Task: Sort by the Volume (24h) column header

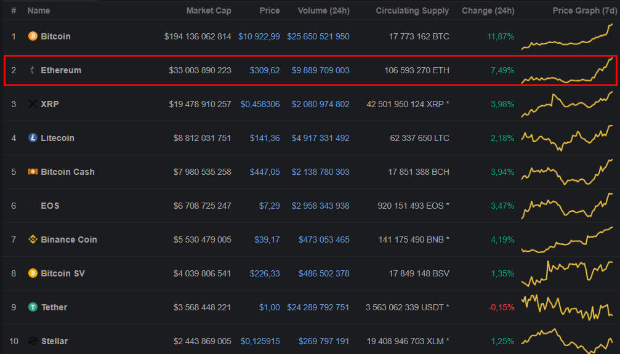Action: (x=323, y=10)
